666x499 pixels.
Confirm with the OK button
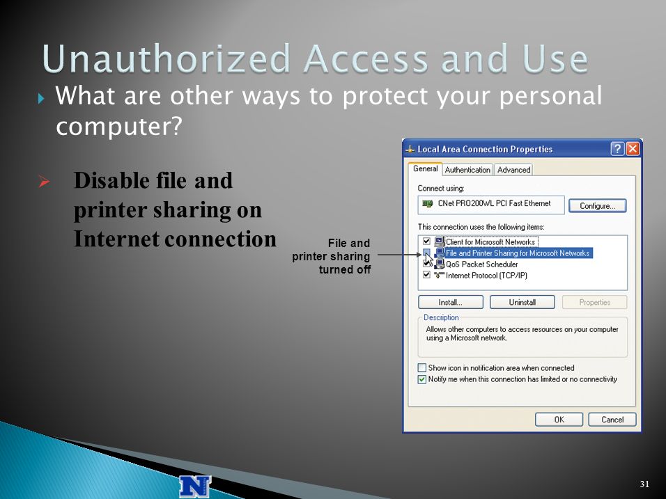coord(559,419)
